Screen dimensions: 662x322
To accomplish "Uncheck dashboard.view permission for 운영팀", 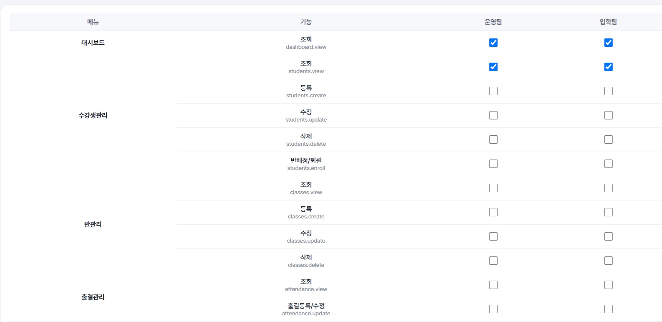I will pos(493,43).
